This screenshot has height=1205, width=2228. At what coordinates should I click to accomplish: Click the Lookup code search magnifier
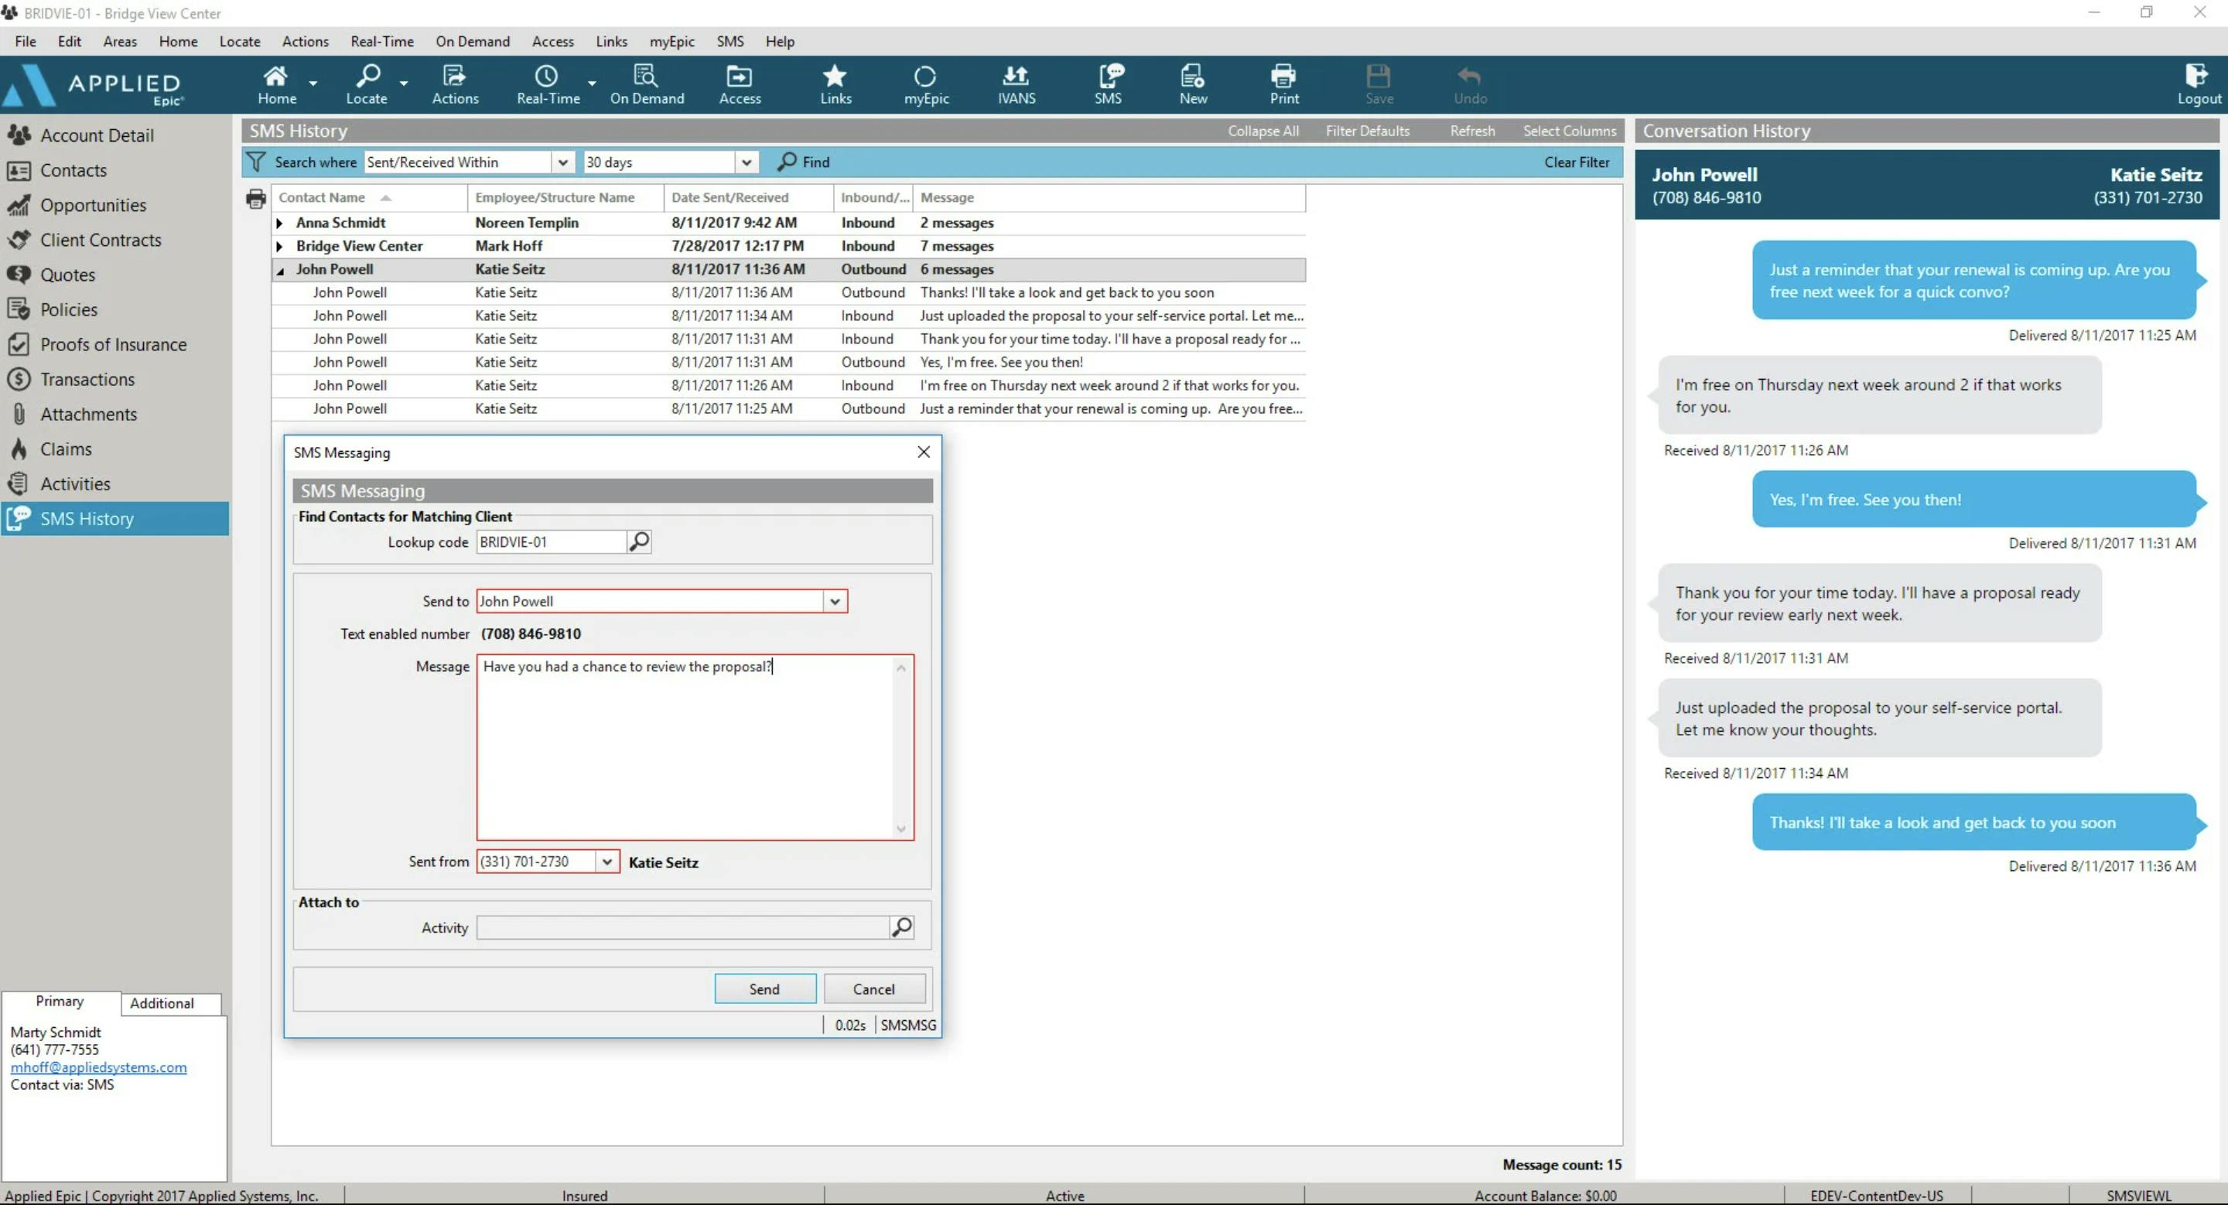(x=639, y=542)
